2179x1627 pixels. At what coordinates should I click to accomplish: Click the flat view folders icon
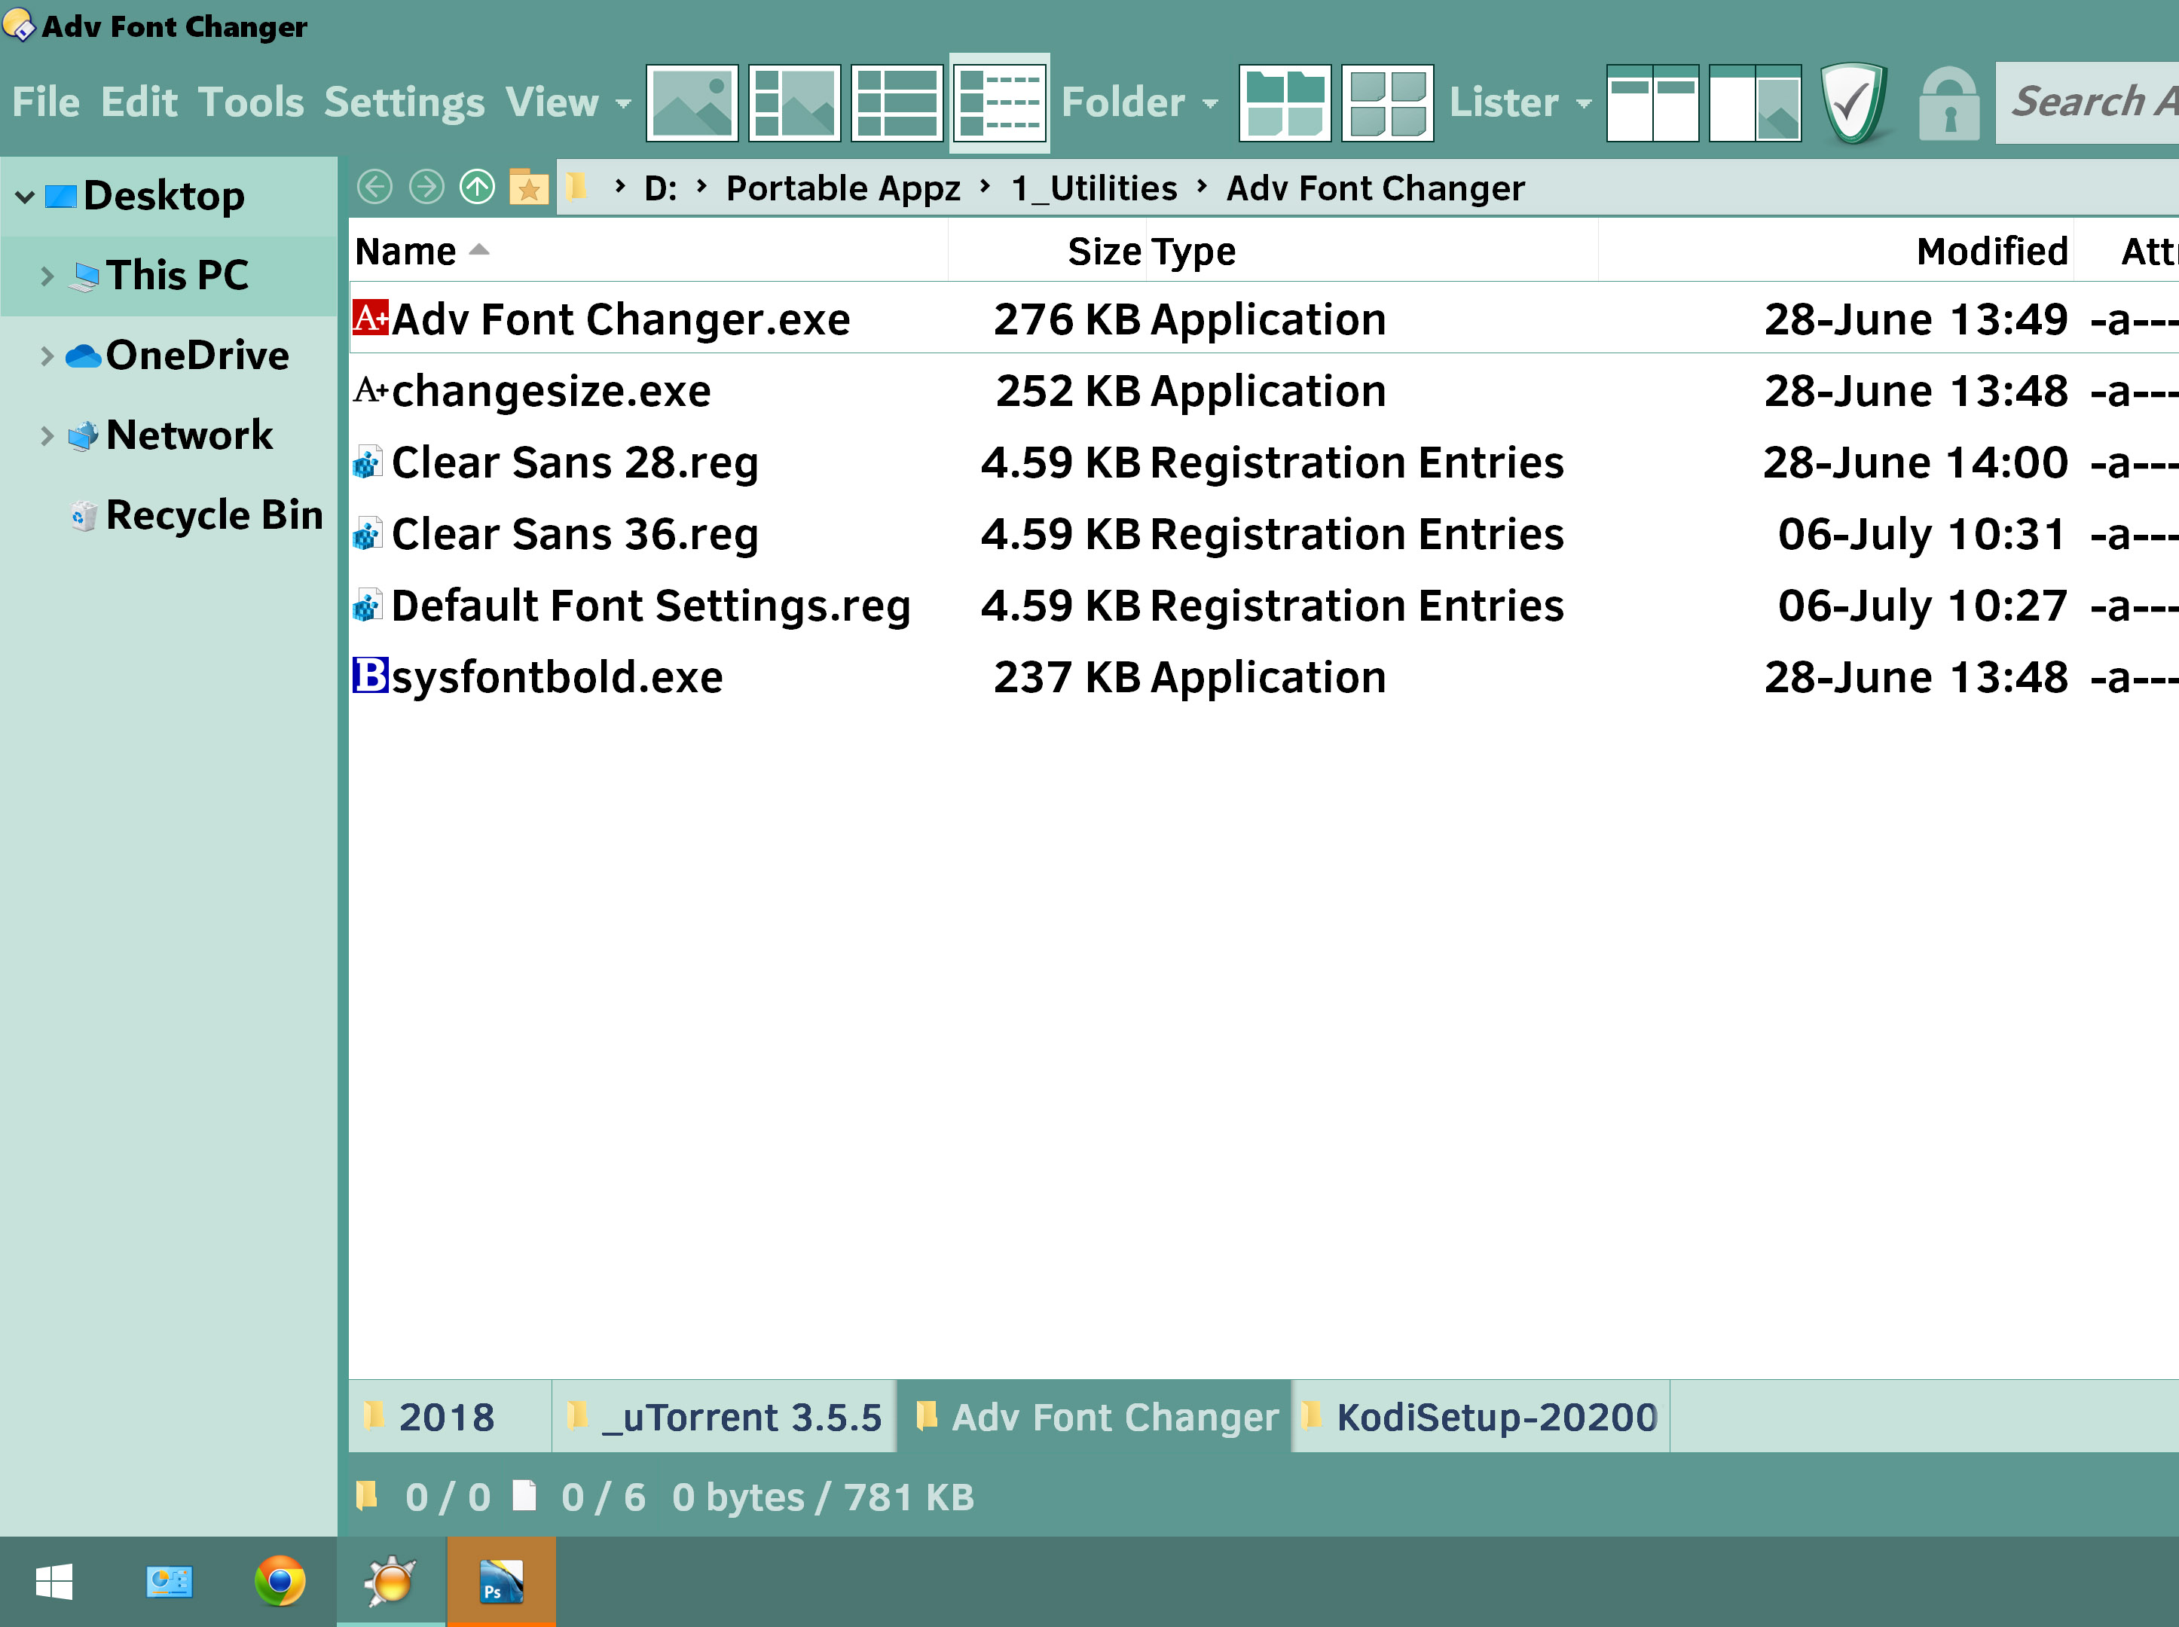pos(1285,102)
